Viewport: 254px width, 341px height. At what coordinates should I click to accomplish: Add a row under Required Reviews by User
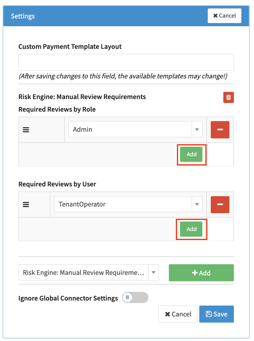(x=191, y=229)
